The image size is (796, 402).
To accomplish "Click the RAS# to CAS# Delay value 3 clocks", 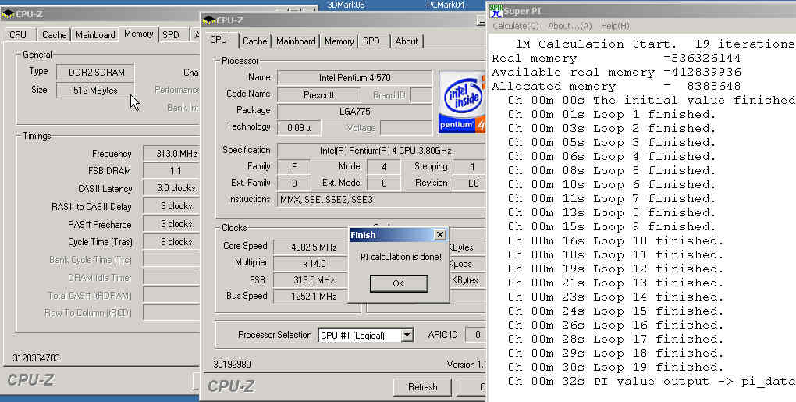I will pos(171,206).
